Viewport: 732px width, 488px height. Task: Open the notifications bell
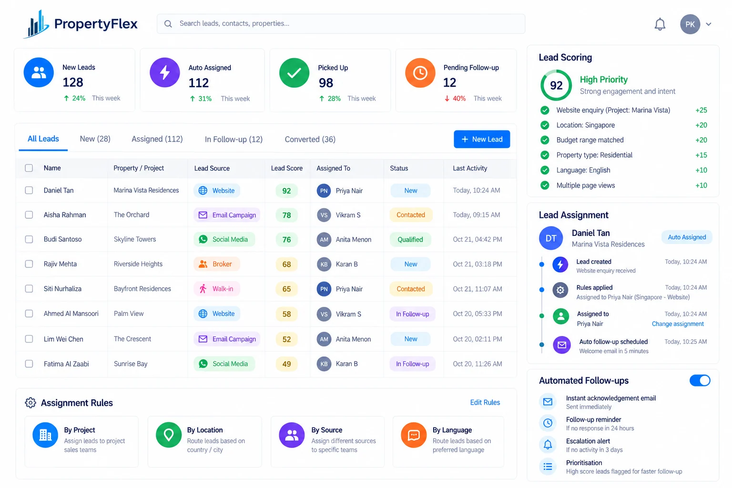pyautogui.click(x=660, y=24)
